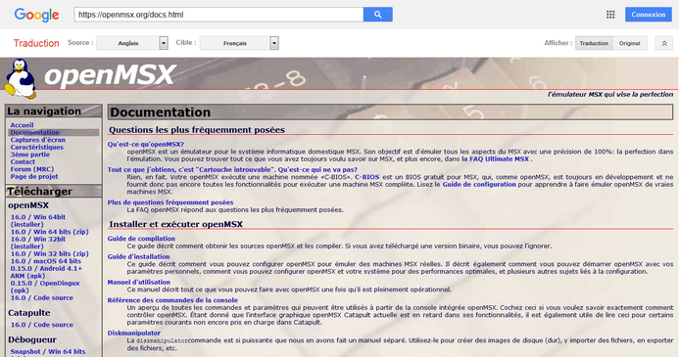Click the Documentation page heading
The width and height of the screenshot is (679, 357).
tap(160, 112)
